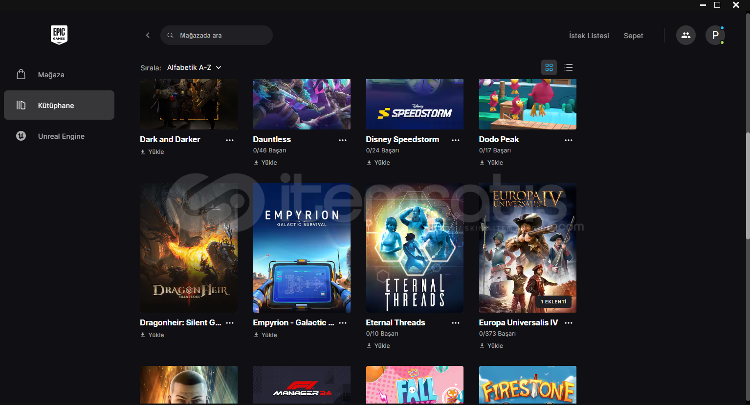Click the 0/373 Başarı achievements text
This screenshot has height=405, width=750.
497,334
